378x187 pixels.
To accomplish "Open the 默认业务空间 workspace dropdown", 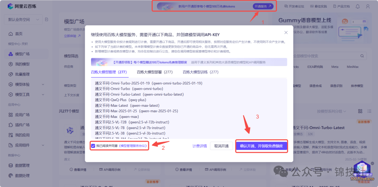I will [x=23, y=19].
